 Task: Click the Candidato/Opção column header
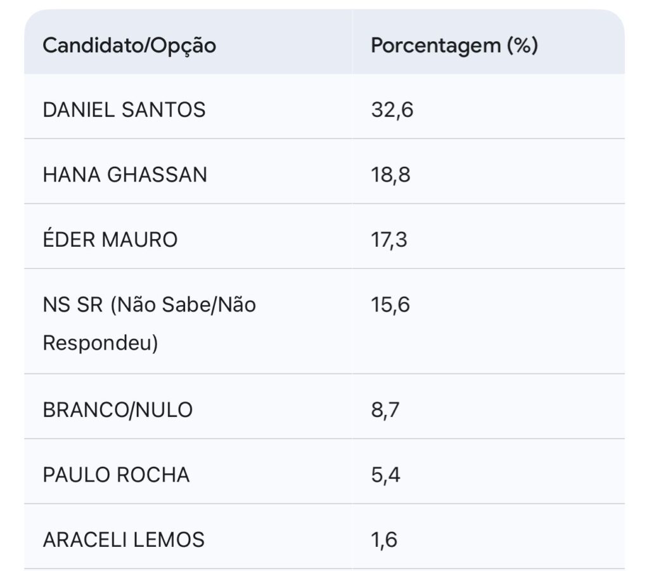click(x=129, y=46)
